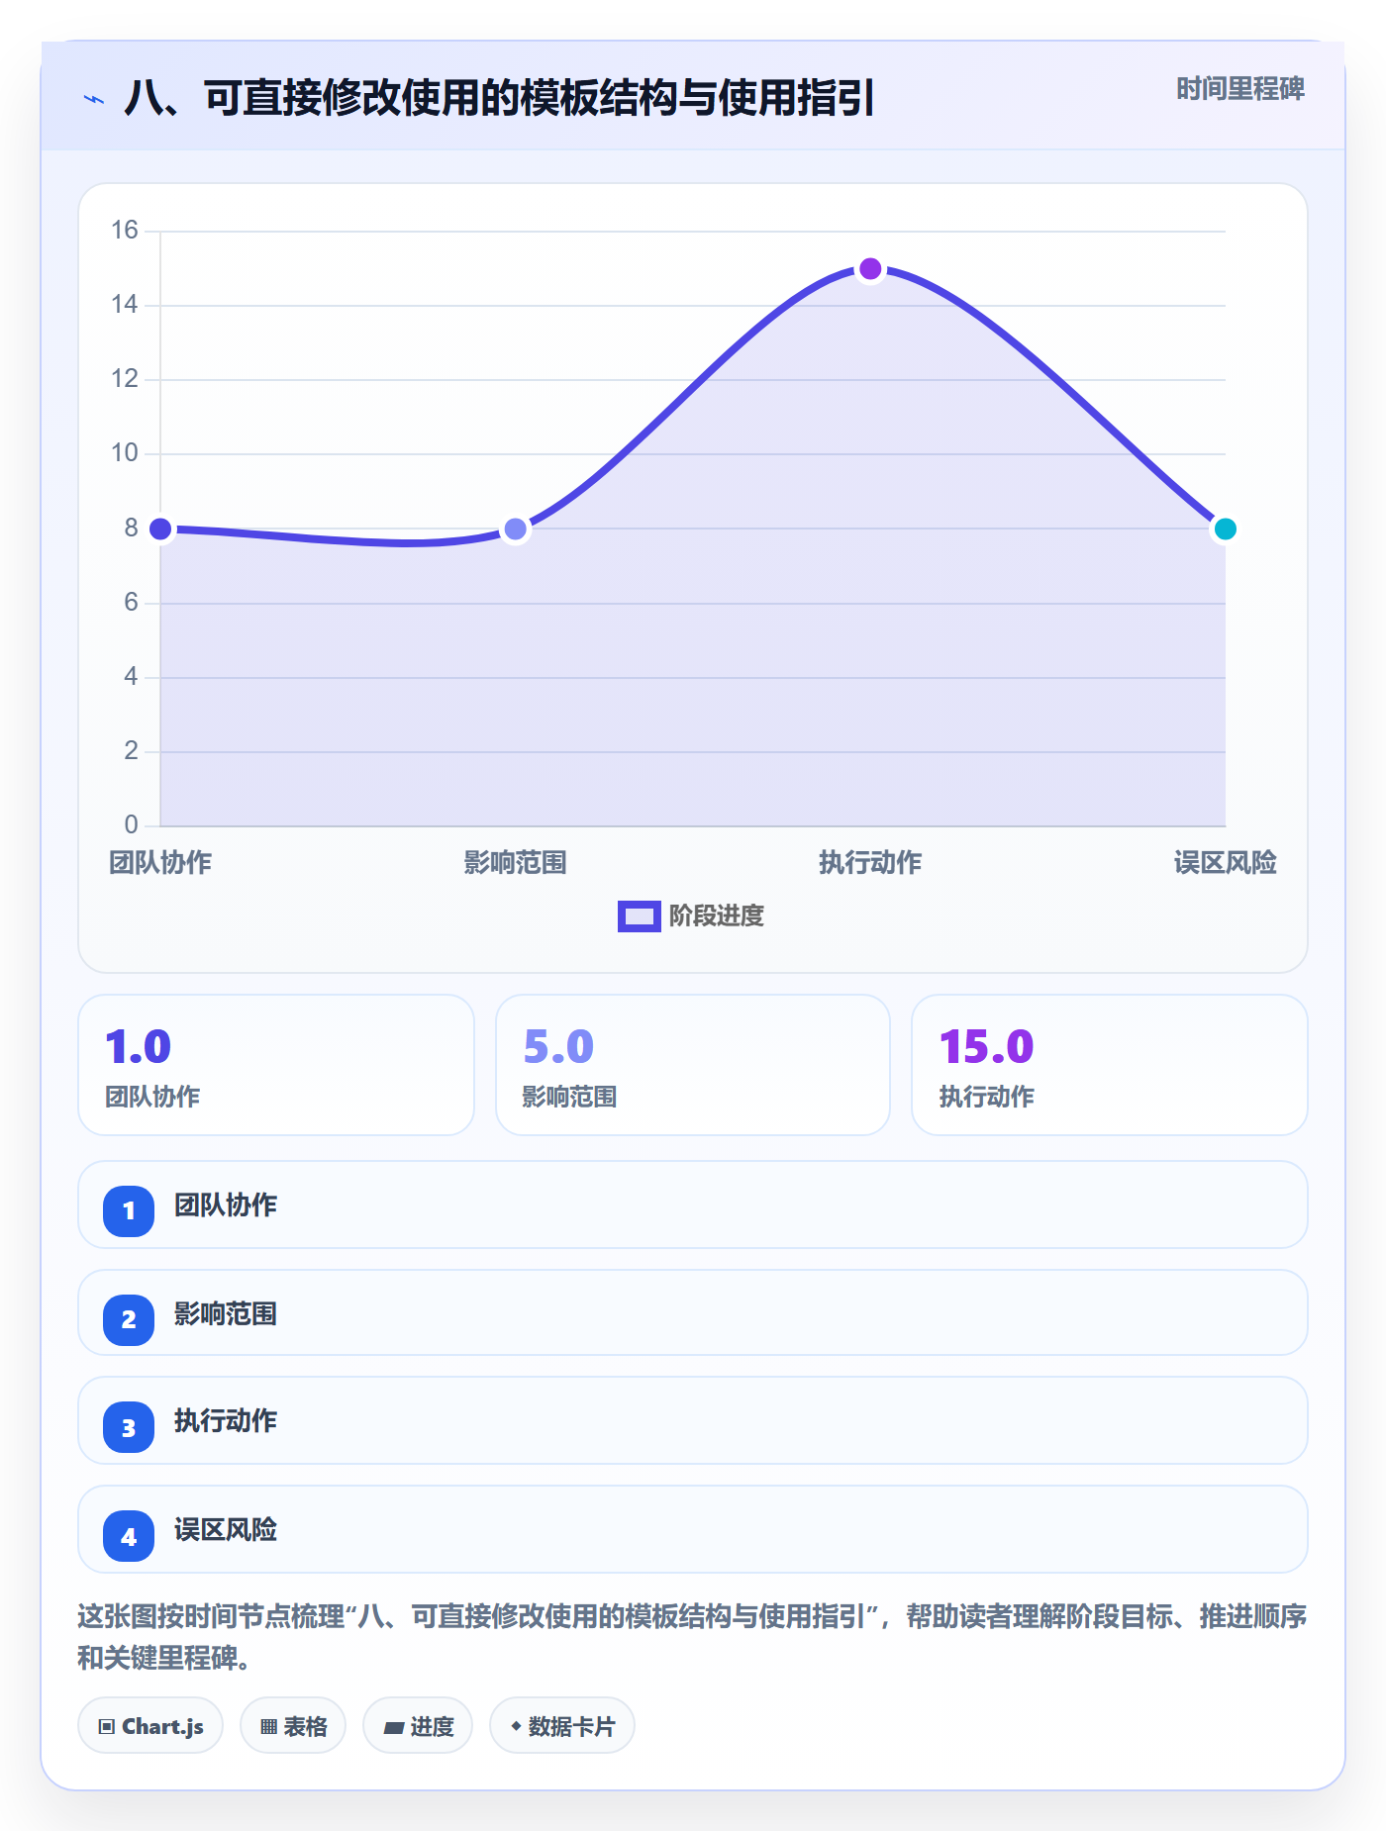
Task: Click the 1.0 stat value
Action: tap(139, 1047)
